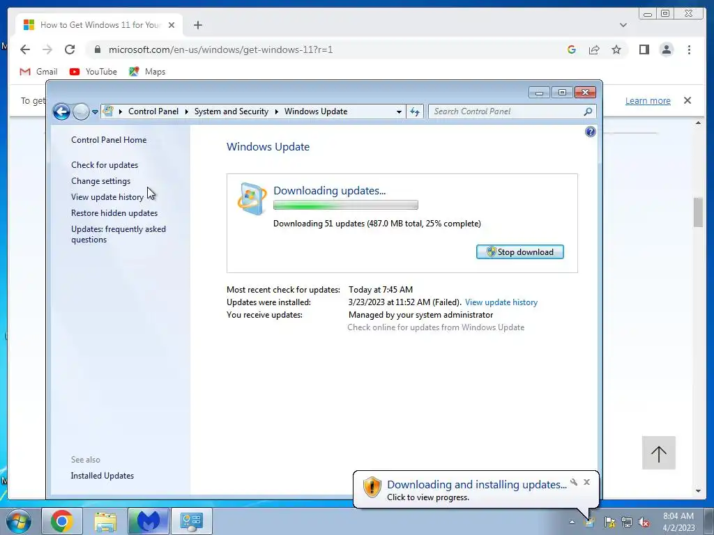Open Restore hidden updates link
Image resolution: width=714 pixels, height=535 pixels.
click(114, 213)
